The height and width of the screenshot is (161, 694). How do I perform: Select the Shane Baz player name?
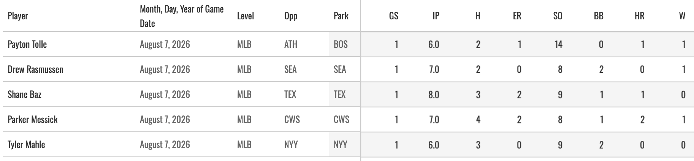click(x=24, y=95)
